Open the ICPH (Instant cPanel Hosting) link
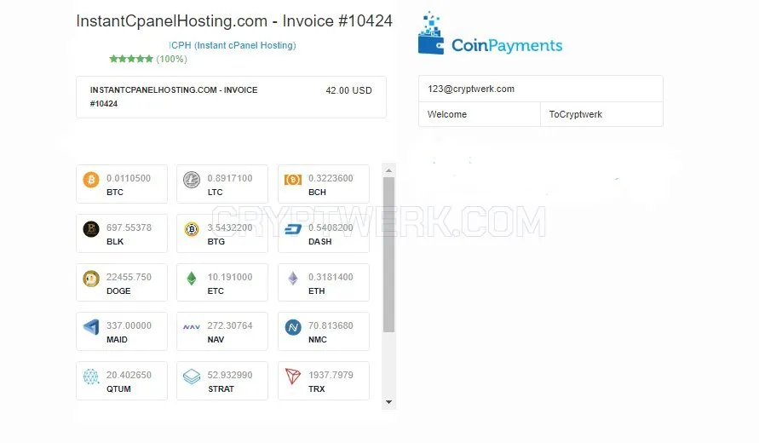The width and height of the screenshot is (759, 443). (x=233, y=45)
